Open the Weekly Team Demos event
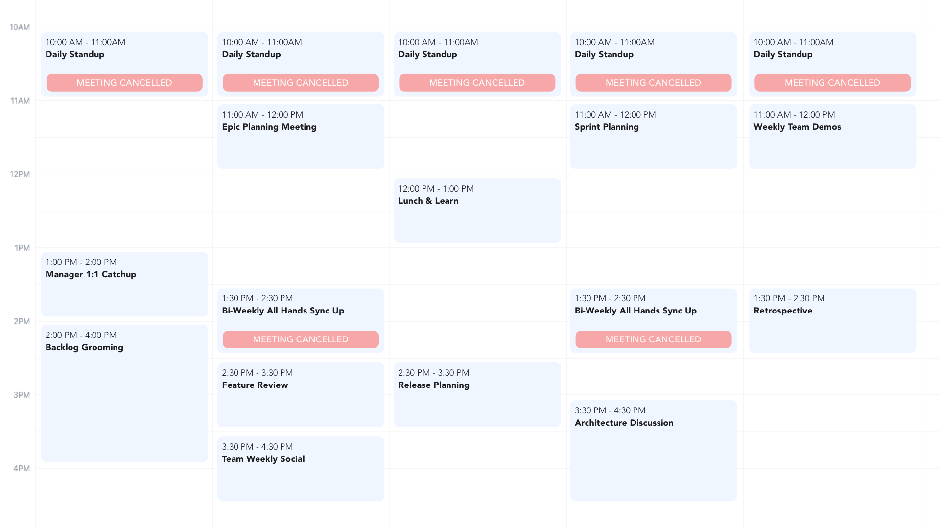The height and width of the screenshot is (529, 940). coord(832,136)
